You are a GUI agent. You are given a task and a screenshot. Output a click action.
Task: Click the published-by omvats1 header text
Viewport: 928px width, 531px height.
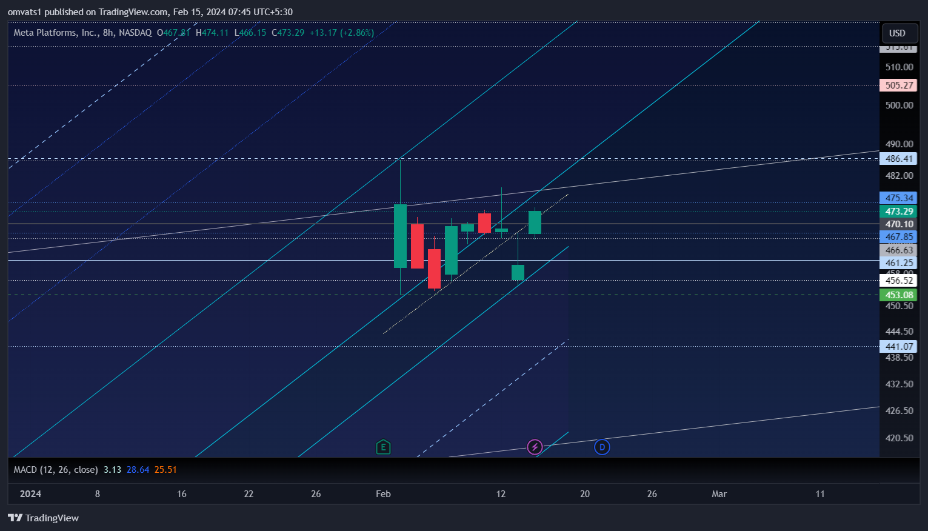(x=150, y=12)
